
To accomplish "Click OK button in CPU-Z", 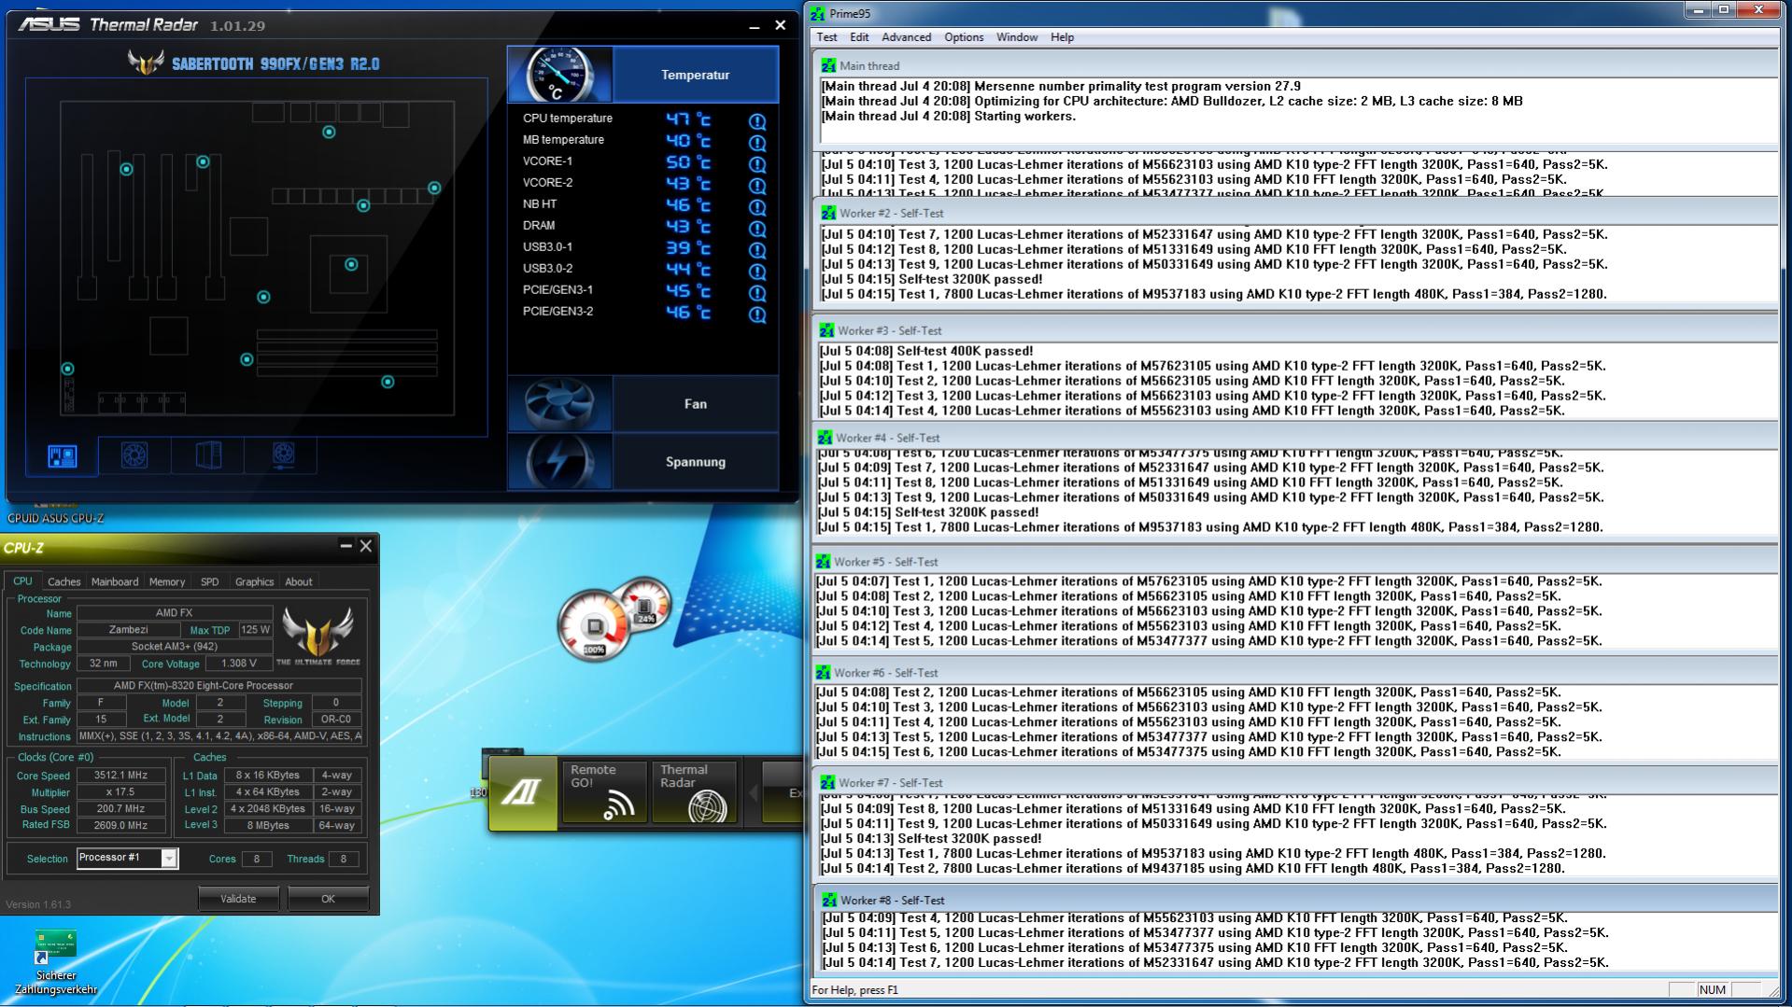I will click(328, 899).
